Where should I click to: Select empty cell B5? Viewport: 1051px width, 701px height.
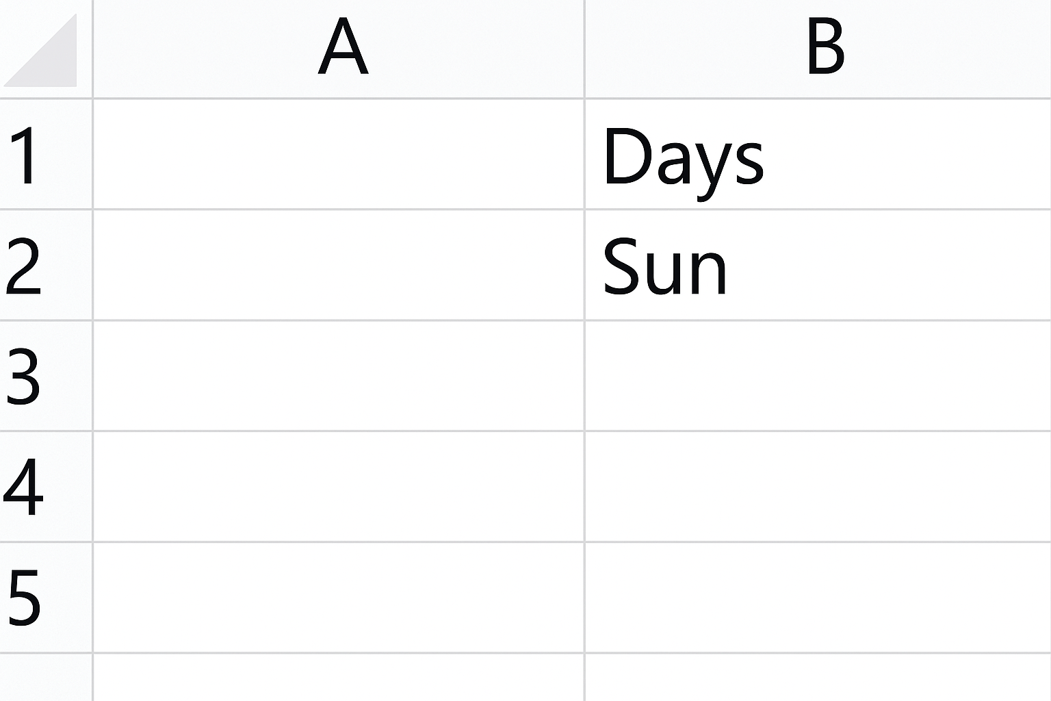pyautogui.click(x=818, y=598)
